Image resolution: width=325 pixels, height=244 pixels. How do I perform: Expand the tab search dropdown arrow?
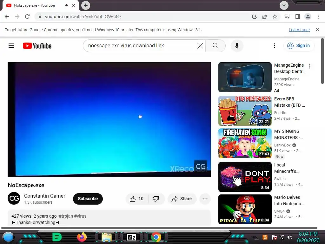(x=284, y=5)
